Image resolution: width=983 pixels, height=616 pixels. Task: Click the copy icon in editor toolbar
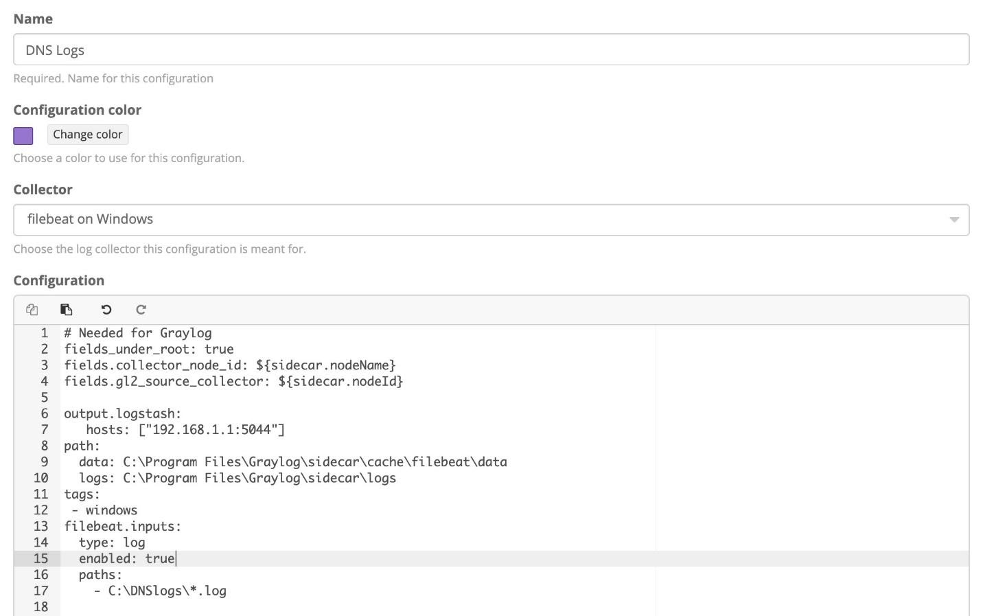tap(32, 310)
